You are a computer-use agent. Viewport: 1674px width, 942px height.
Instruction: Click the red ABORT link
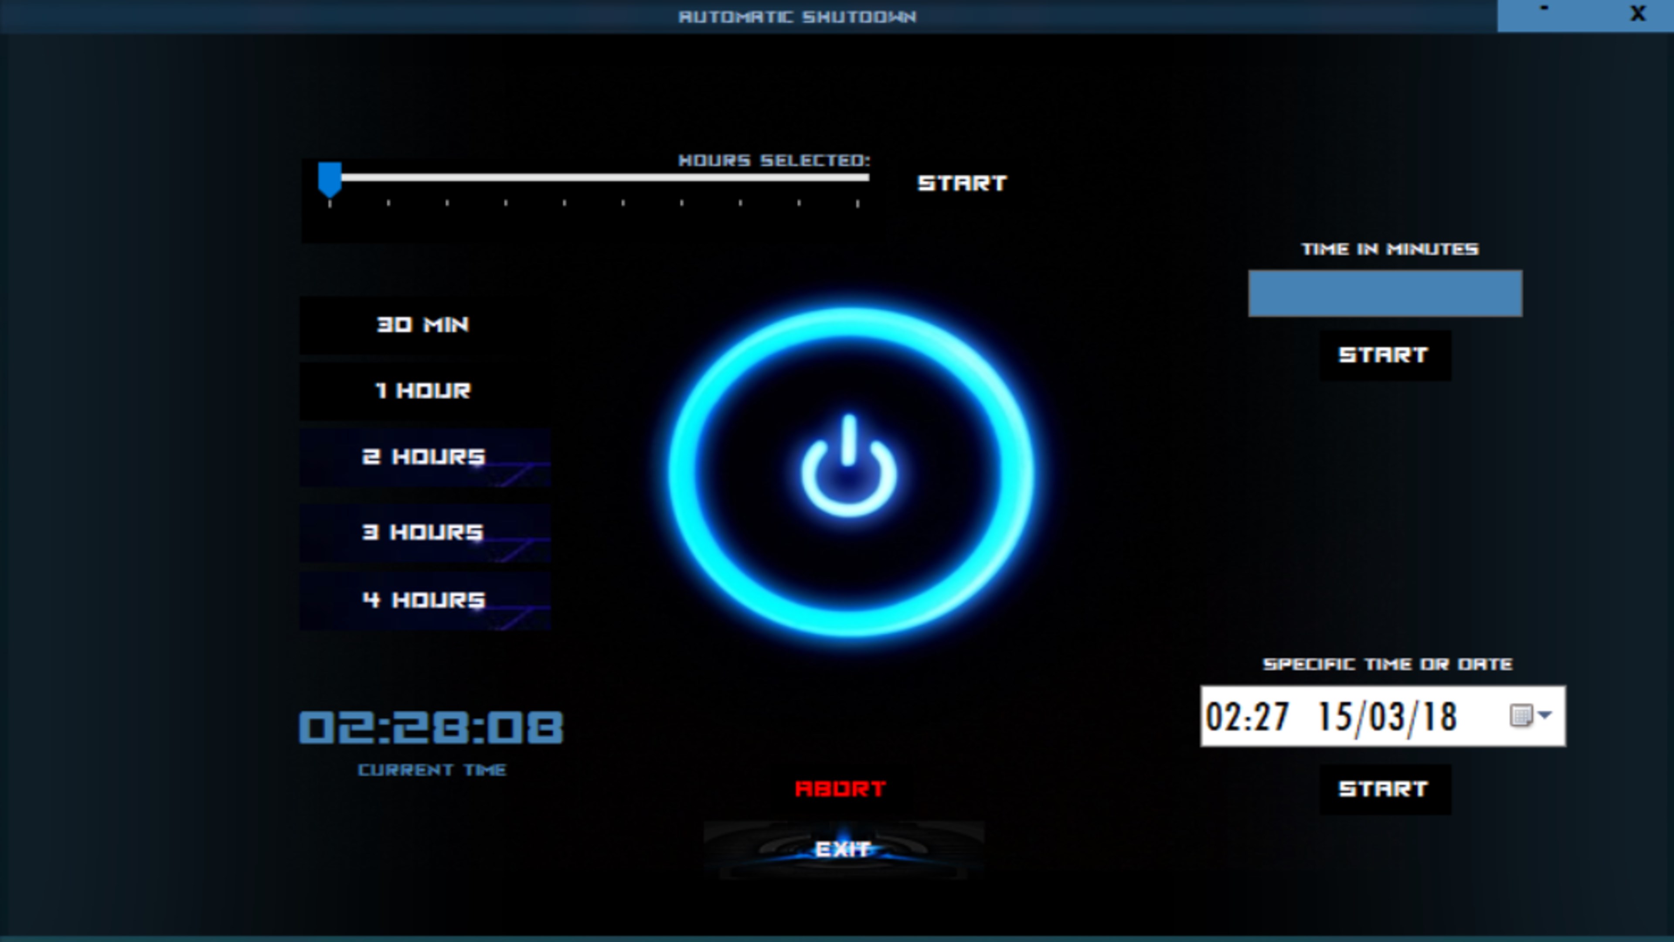pyautogui.click(x=840, y=789)
